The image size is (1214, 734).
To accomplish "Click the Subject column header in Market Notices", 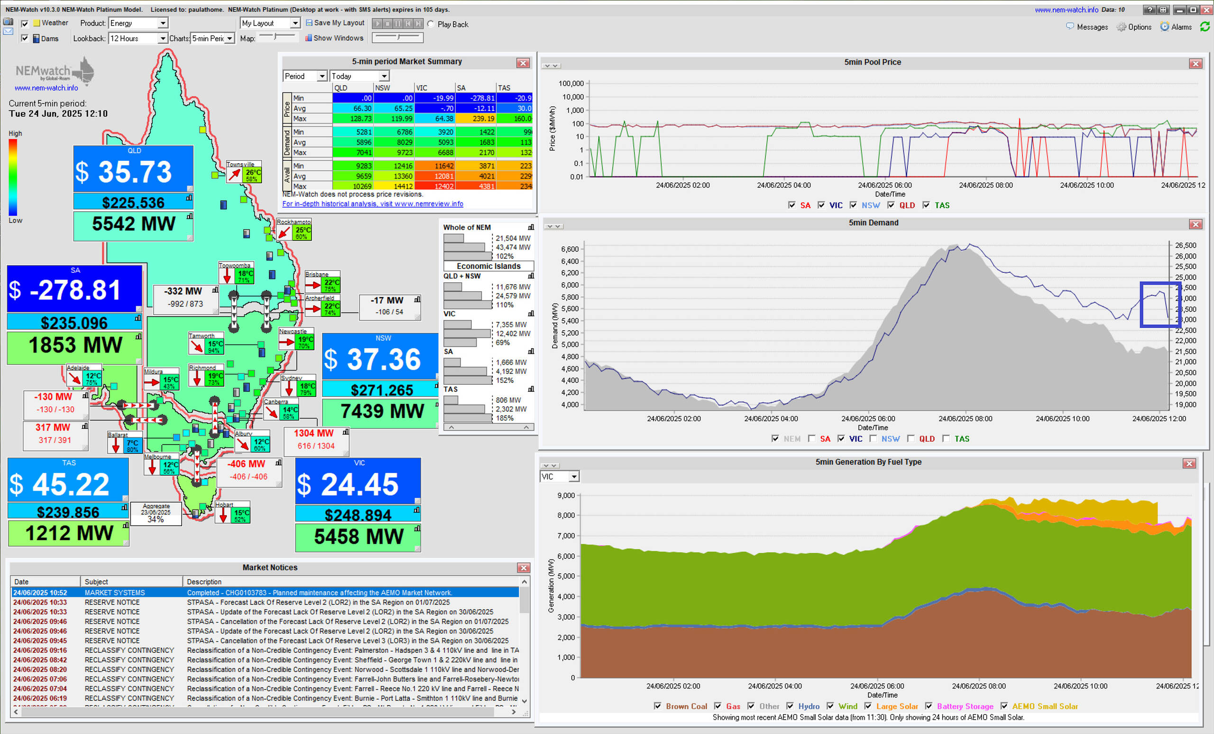I will click(131, 582).
